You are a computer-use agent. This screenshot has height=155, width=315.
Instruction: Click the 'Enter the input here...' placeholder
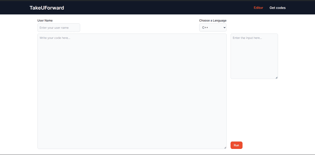(247, 38)
